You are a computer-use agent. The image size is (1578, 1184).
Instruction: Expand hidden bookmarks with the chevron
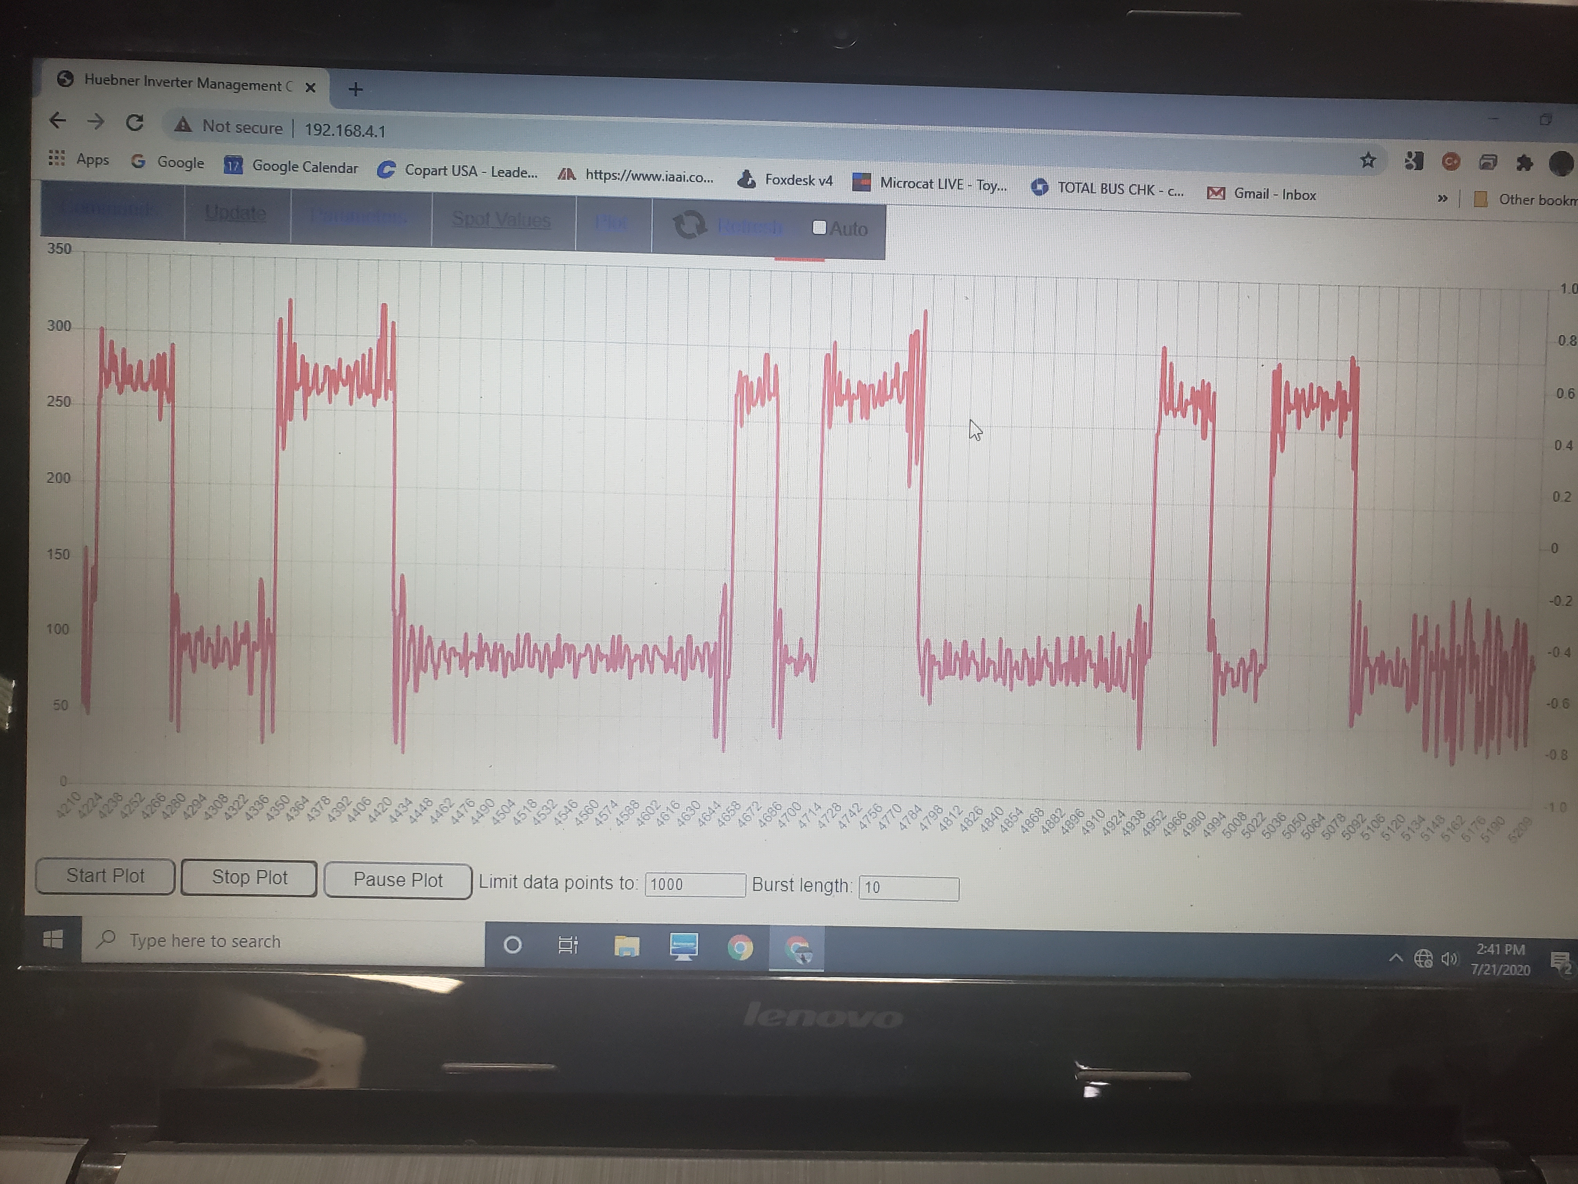click(x=1442, y=198)
